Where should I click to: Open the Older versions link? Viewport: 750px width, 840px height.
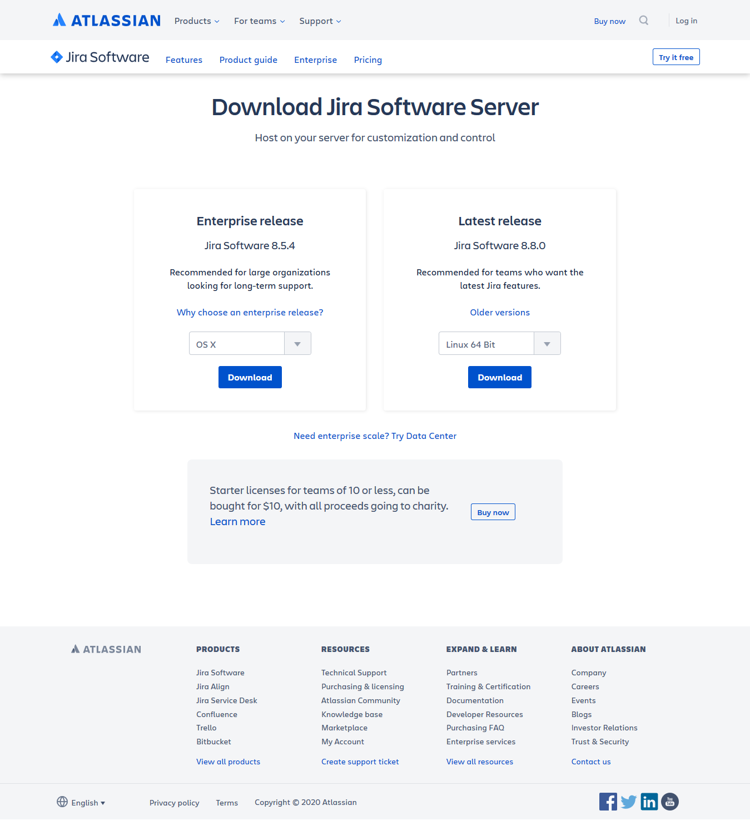[500, 312]
